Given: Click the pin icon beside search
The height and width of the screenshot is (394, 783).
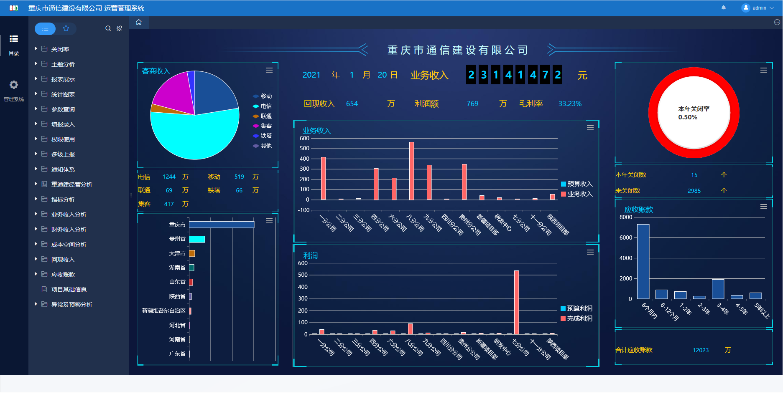Looking at the screenshot, I should pos(120,28).
